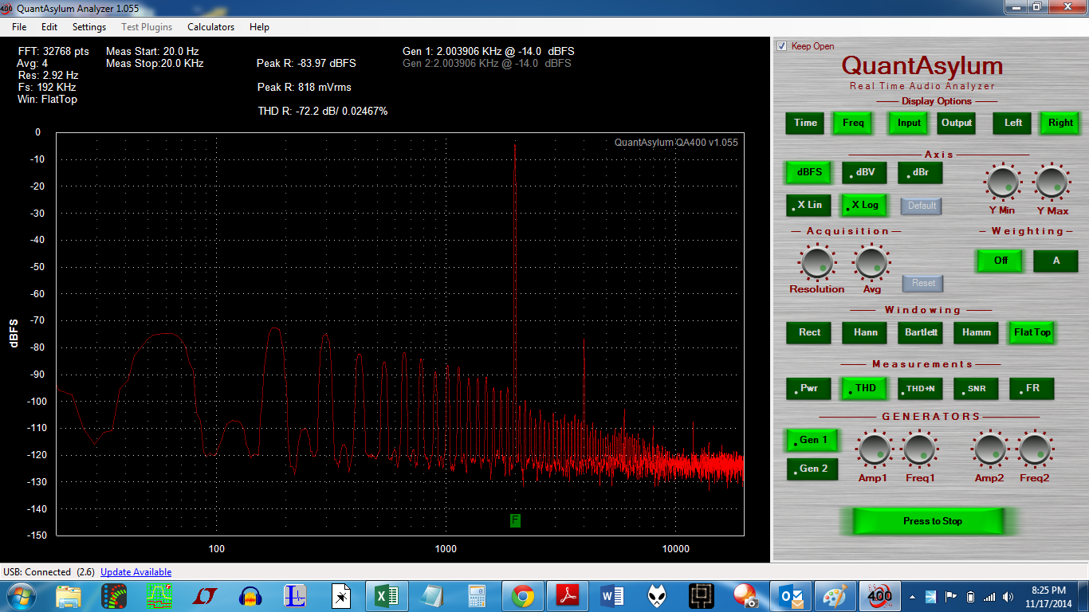Image resolution: width=1089 pixels, height=612 pixels.
Task: Select Rect window
Action: pos(809,332)
